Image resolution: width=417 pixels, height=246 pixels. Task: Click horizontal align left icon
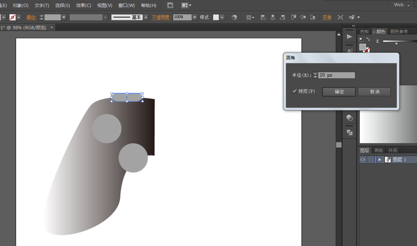pyautogui.click(x=263, y=17)
